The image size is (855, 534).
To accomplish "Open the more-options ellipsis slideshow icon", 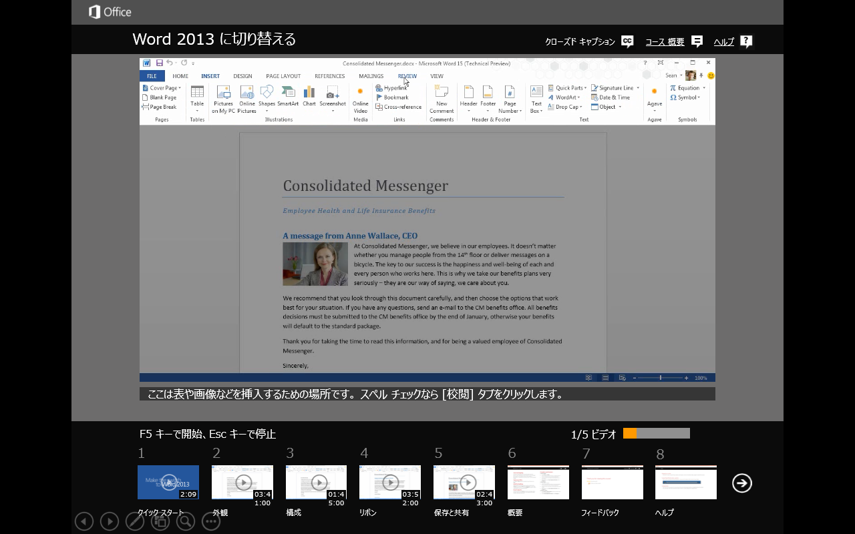I will (211, 521).
